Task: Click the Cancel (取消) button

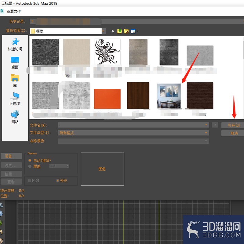Action: point(233,133)
